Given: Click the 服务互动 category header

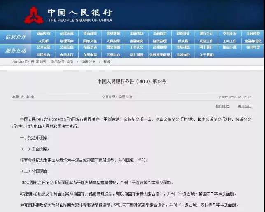Looking at the screenshot, I should 16,51.
